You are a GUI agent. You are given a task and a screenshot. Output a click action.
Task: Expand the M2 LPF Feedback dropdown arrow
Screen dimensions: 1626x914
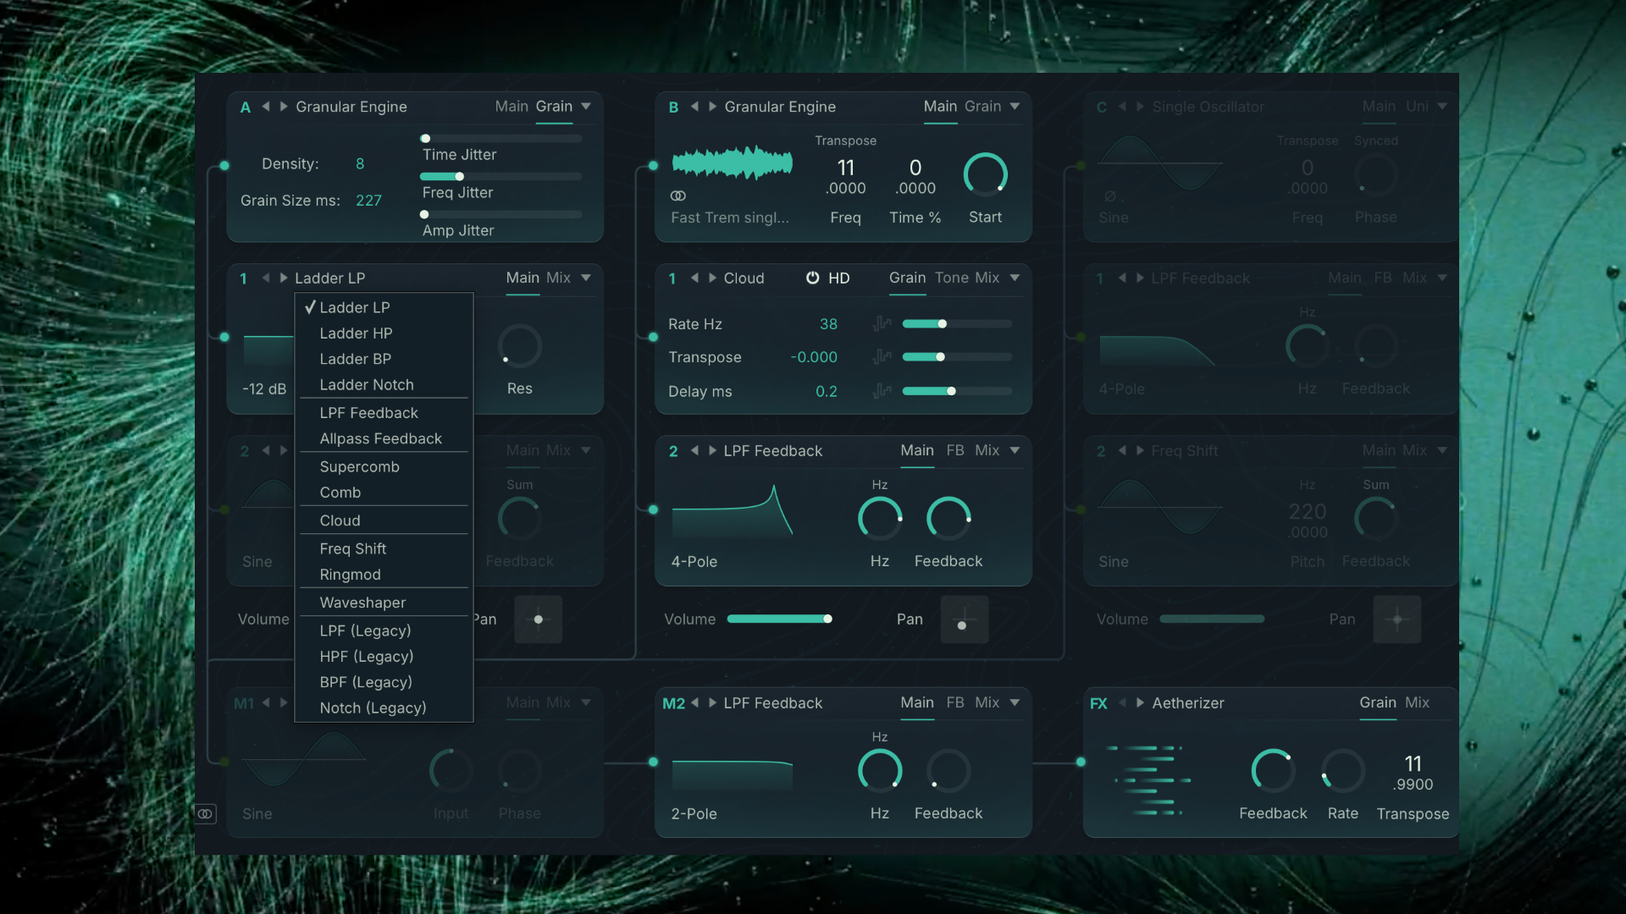pos(1015,702)
